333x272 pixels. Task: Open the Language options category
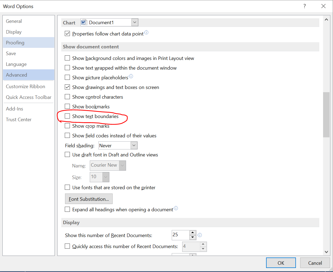[28, 64]
